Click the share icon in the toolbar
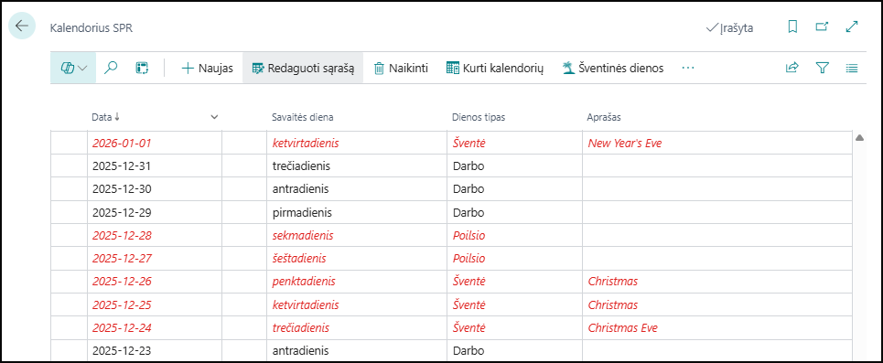883x363 pixels. click(791, 68)
